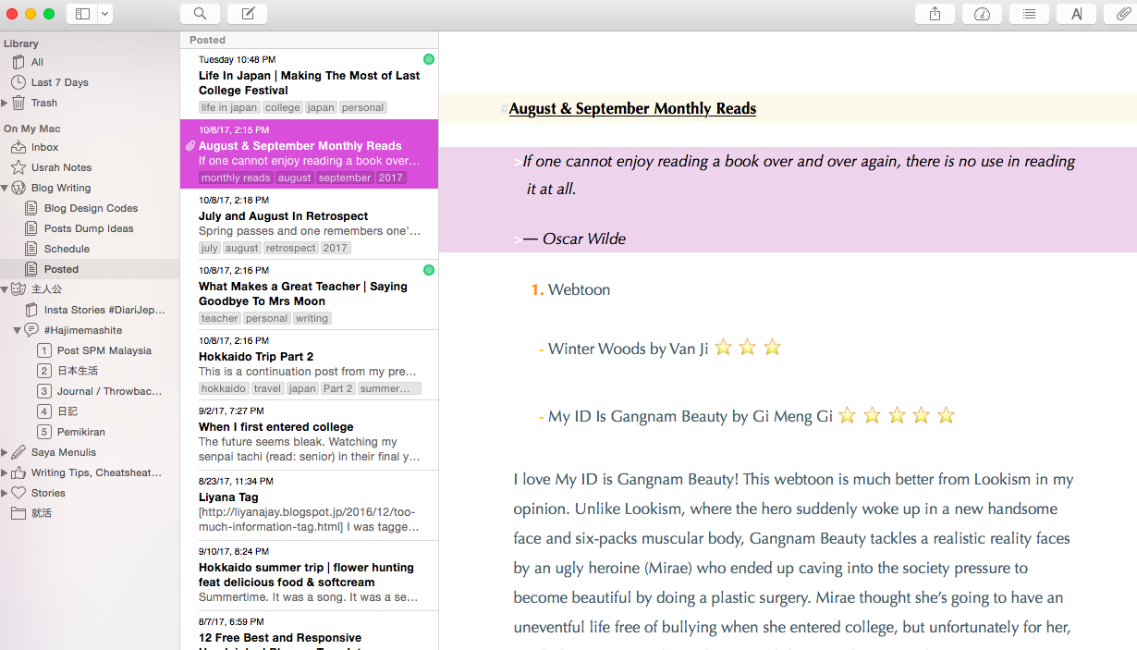1137x650 pixels.
Task: Click the #Hajimemashite speech bubble icon
Action: (x=31, y=330)
